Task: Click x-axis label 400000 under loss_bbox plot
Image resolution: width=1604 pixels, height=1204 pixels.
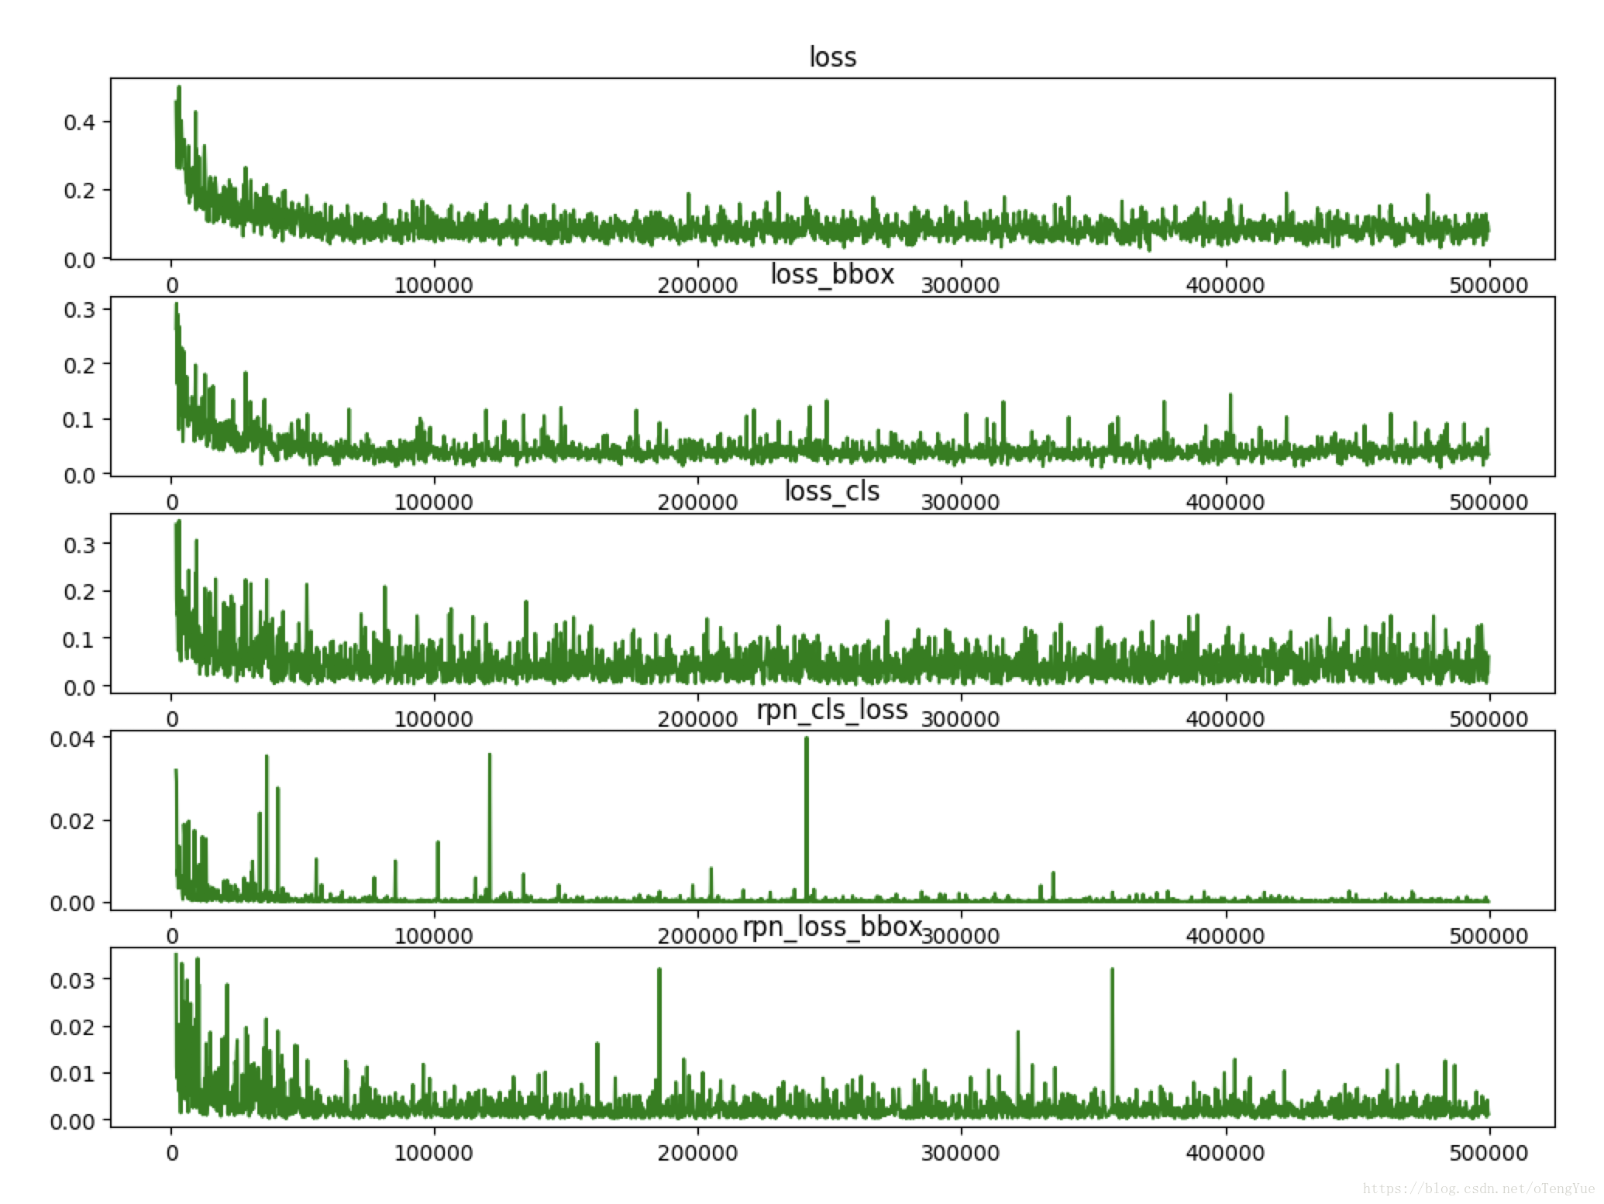Action: coord(1225,502)
